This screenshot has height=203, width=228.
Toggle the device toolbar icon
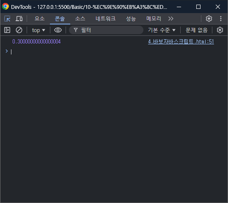tap(19, 19)
